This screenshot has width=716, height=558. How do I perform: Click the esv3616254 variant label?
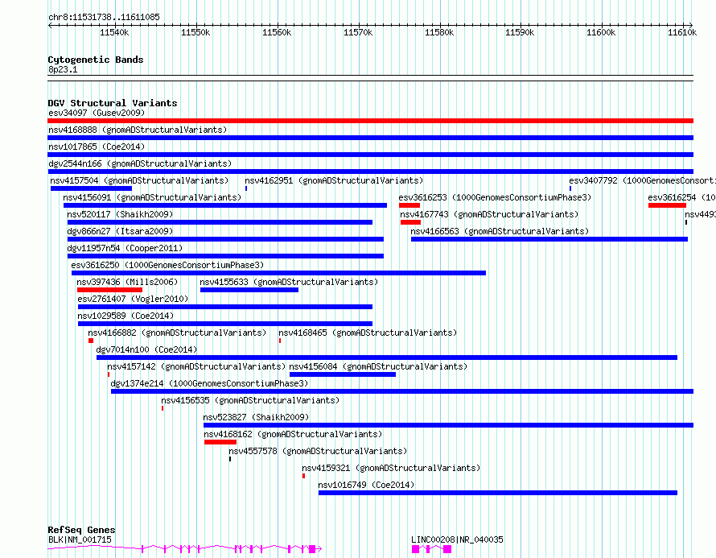tap(681, 197)
